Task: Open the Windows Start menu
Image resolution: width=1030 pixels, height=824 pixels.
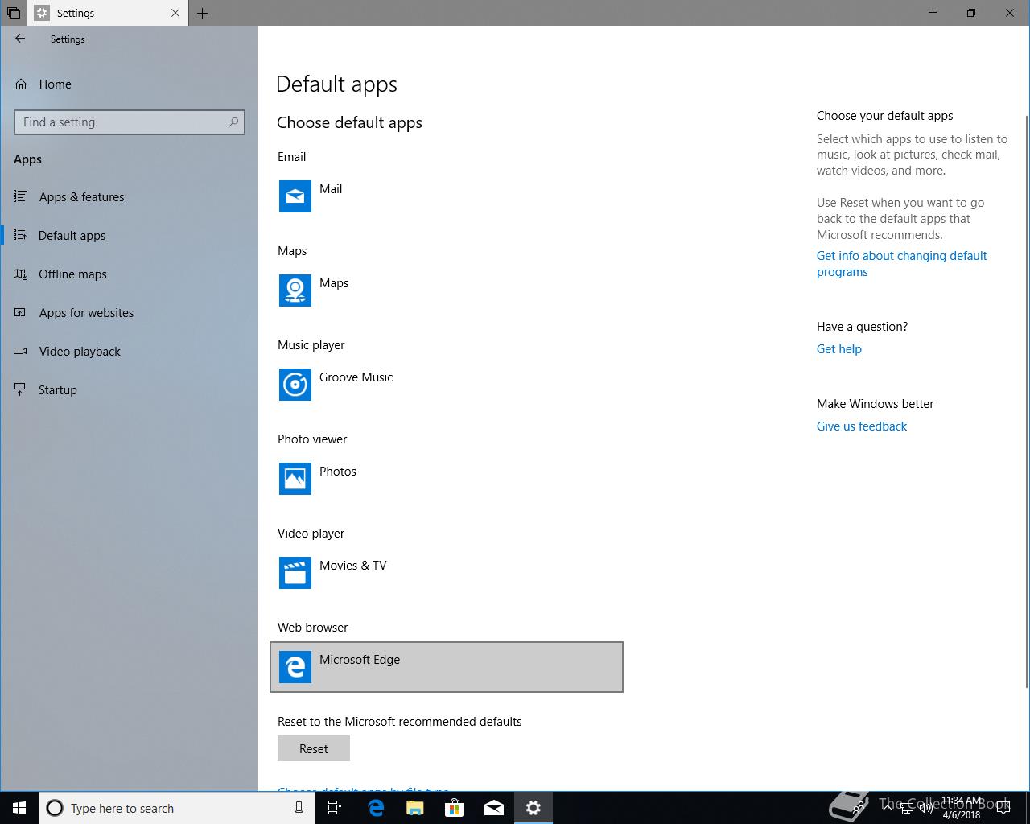Action: click(19, 808)
